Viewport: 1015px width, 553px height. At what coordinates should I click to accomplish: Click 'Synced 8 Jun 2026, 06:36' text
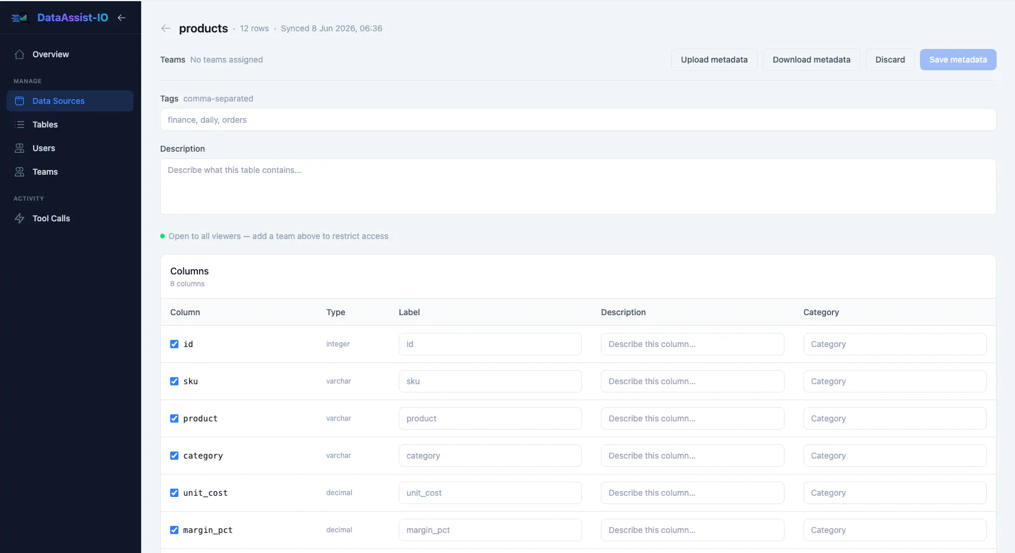tap(331, 28)
